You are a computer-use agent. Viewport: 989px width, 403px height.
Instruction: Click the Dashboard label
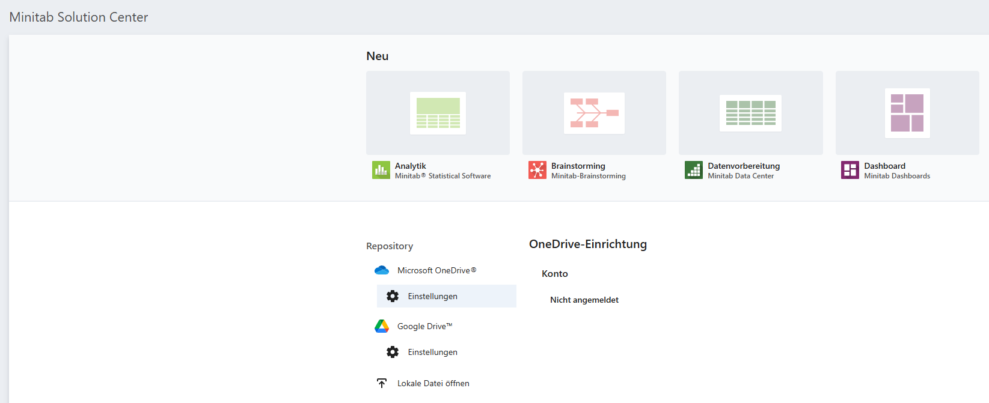coord(884,166)
